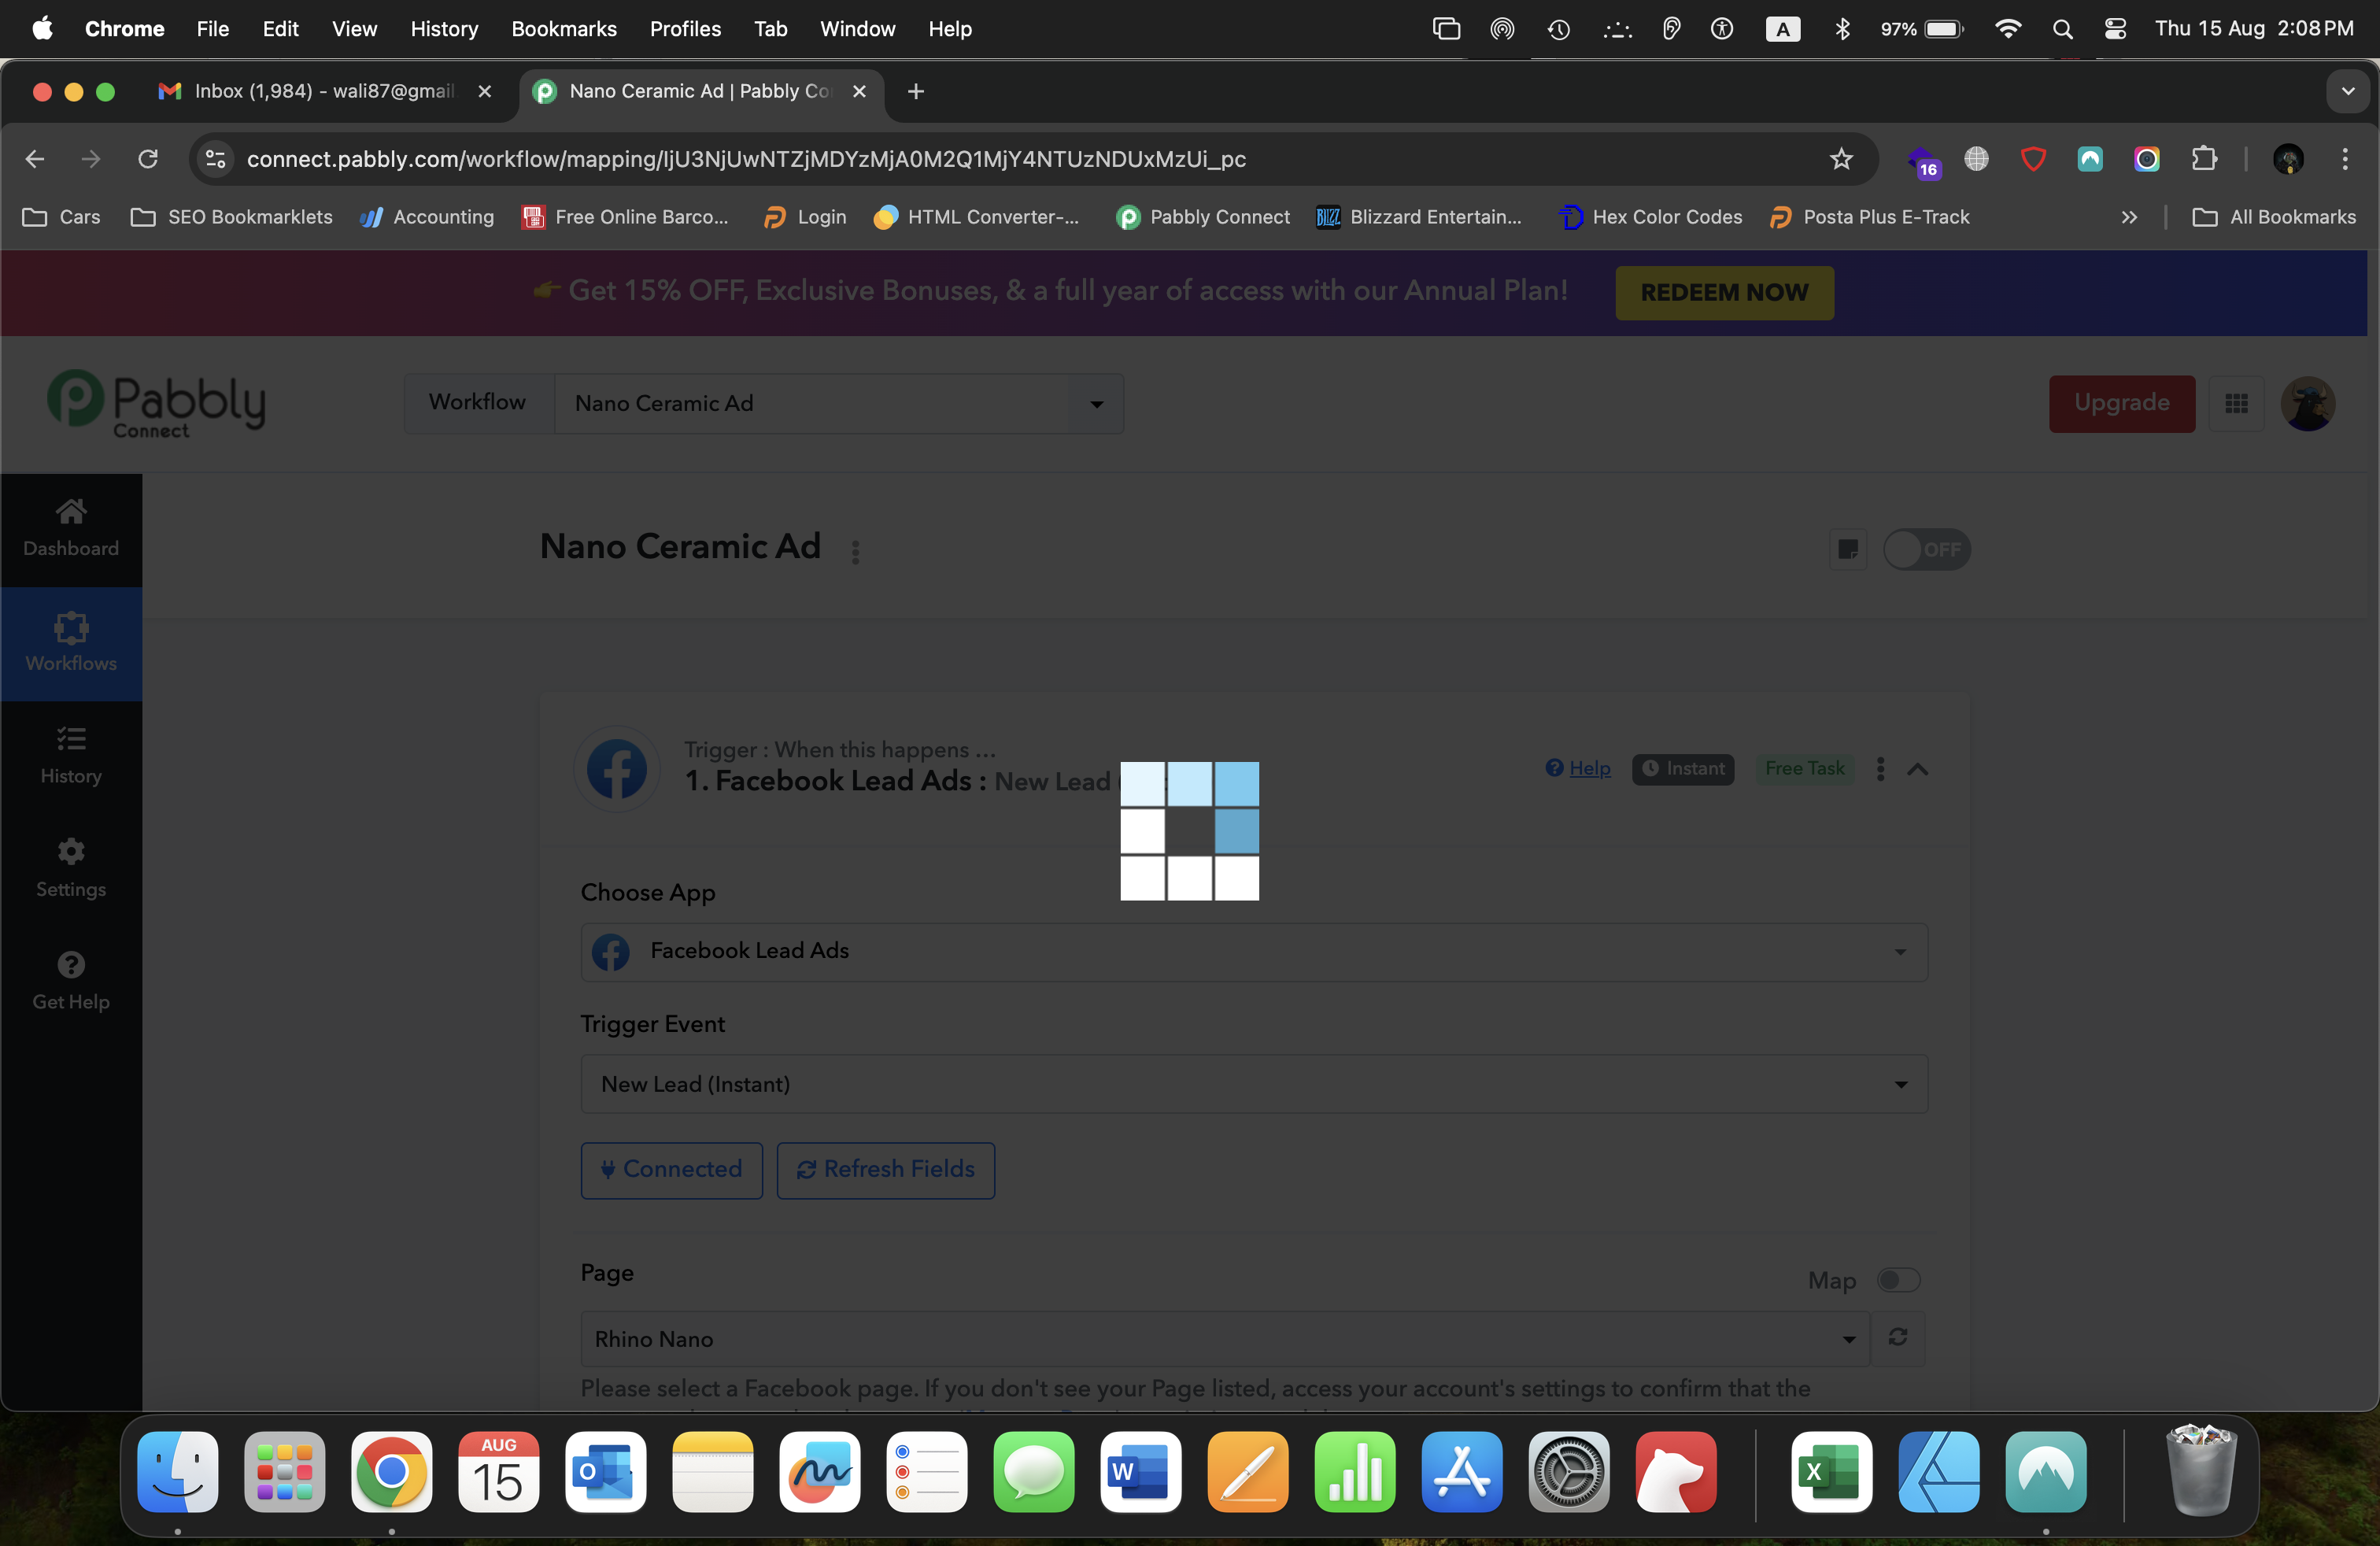Launch Microsoft Excel from the Dock
Viewport: 2380px width, 1546px height.
(x=1832, y=1472)
